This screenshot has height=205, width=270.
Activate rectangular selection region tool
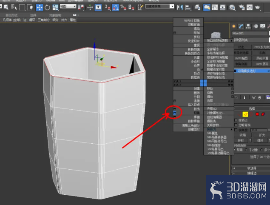coord(22,7)
